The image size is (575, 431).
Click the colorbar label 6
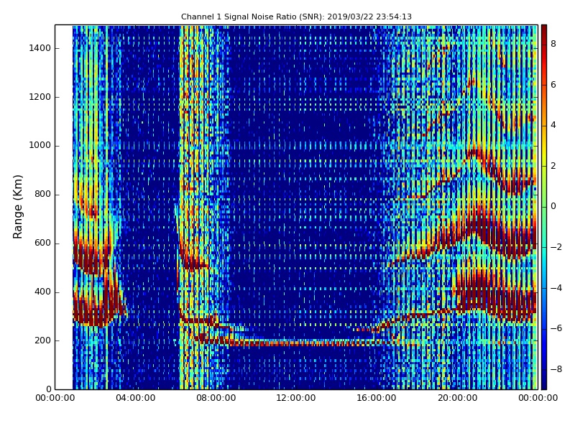[553, 85]
